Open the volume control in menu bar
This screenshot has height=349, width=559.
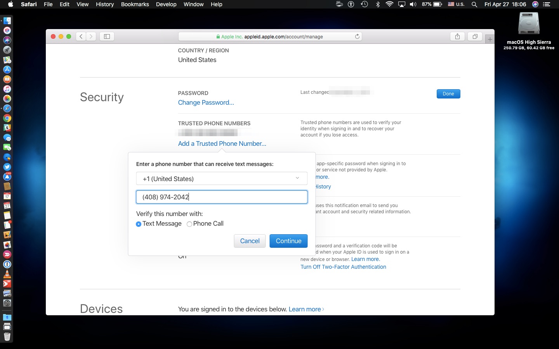coord(413,4)
